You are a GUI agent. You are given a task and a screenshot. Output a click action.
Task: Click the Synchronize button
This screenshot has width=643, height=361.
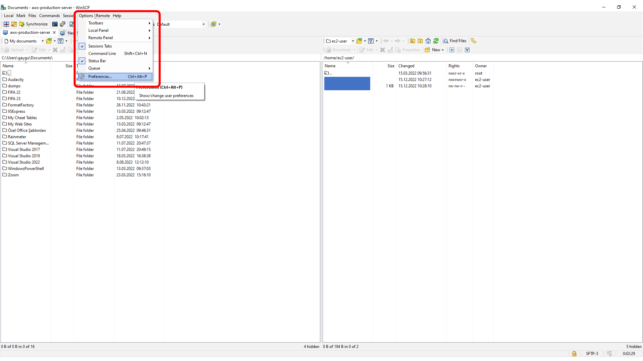tap(33, 24)
